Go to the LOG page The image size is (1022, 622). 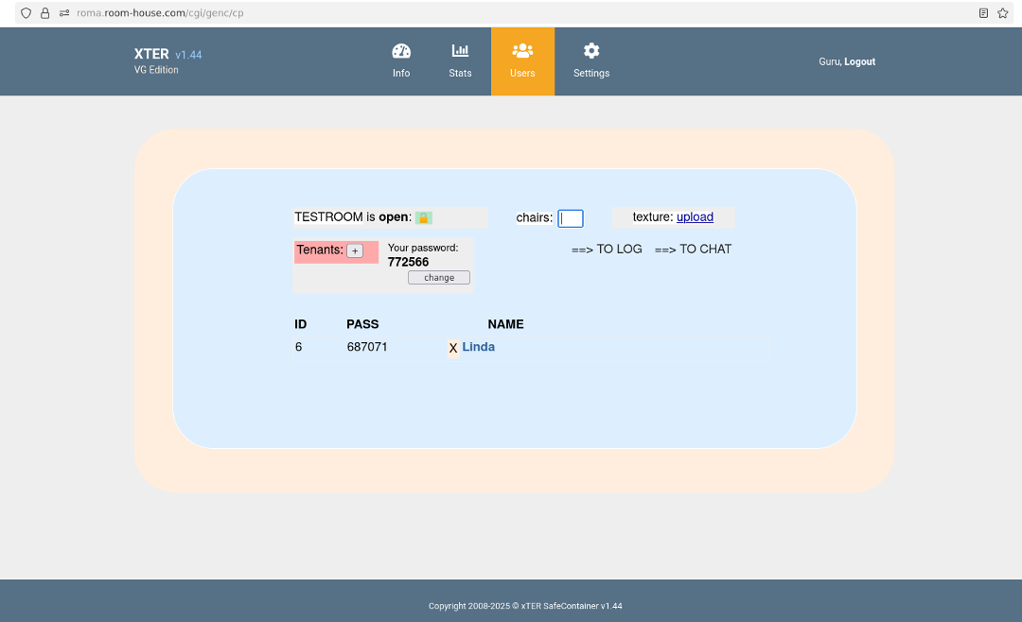(x=607, y=250)
